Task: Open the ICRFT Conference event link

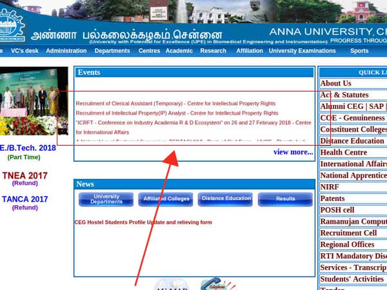Action: pos(193,128)
